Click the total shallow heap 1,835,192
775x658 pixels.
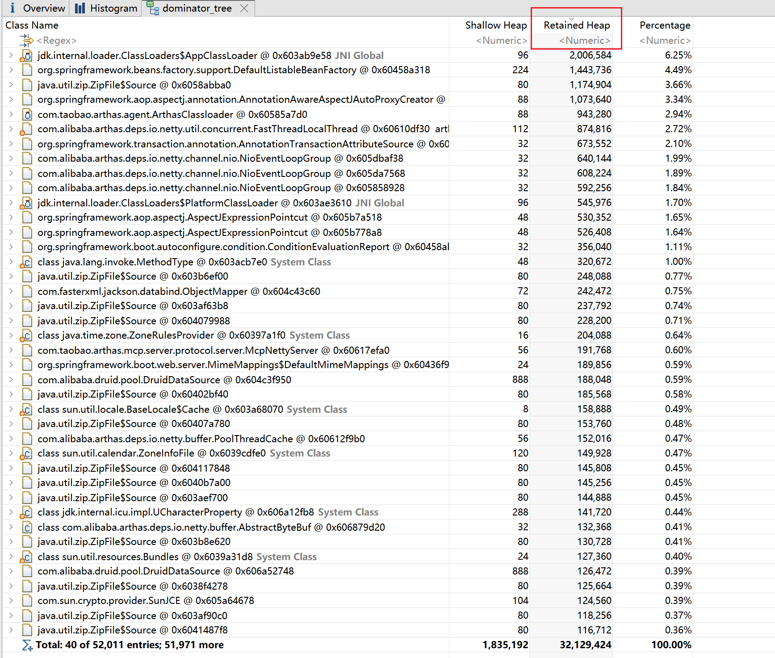[505, 645]
